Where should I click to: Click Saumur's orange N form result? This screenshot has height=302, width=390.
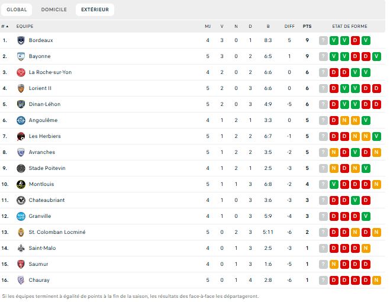[334, 264]
